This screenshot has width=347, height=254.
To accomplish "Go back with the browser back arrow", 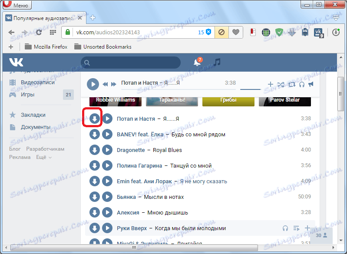I will click(11, 32).
